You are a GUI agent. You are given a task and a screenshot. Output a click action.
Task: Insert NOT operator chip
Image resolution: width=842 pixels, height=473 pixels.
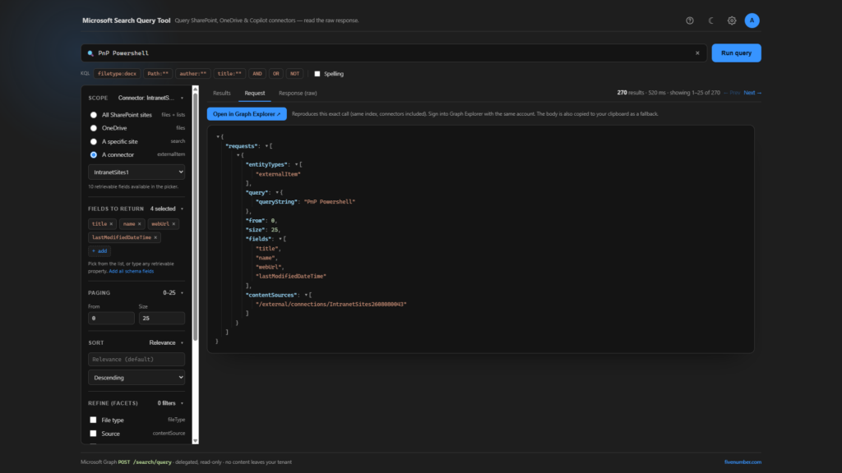pyautogui.click(x=295, y=73)
